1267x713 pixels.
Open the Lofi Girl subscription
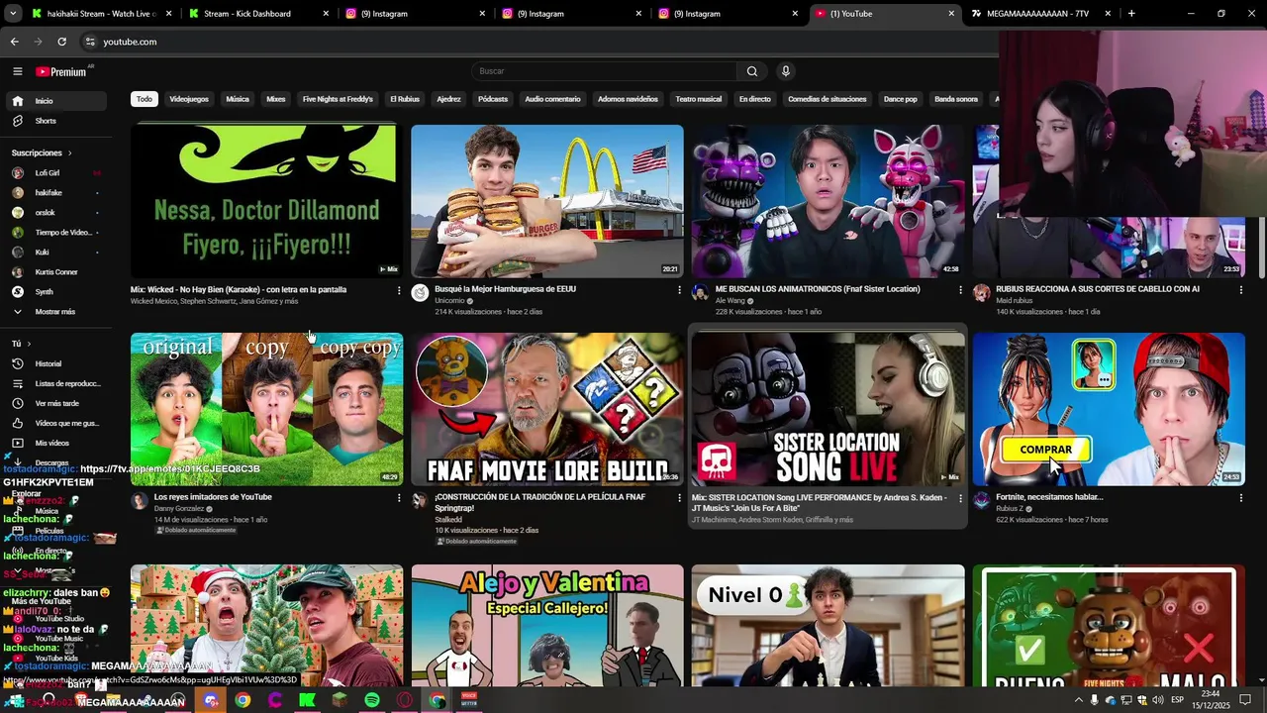(x=57, y=173)
